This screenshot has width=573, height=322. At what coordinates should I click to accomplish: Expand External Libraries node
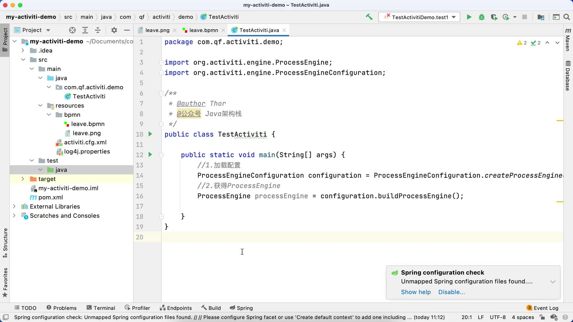pyautogui.click(x=14, y=206)
